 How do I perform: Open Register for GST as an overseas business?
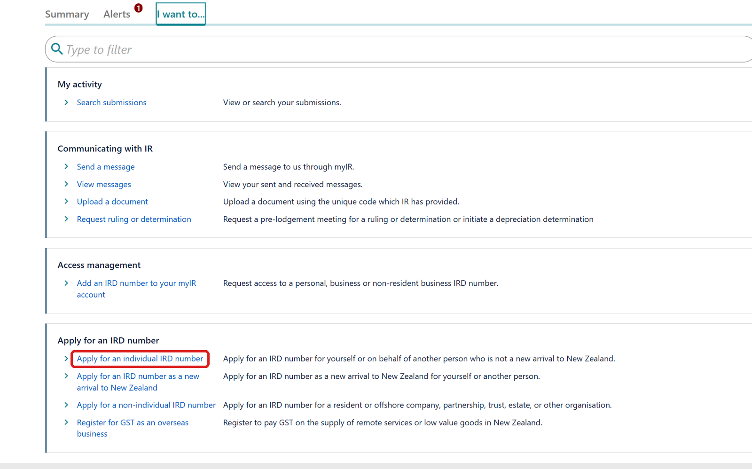pyautogui.click(x=133, y=428)
